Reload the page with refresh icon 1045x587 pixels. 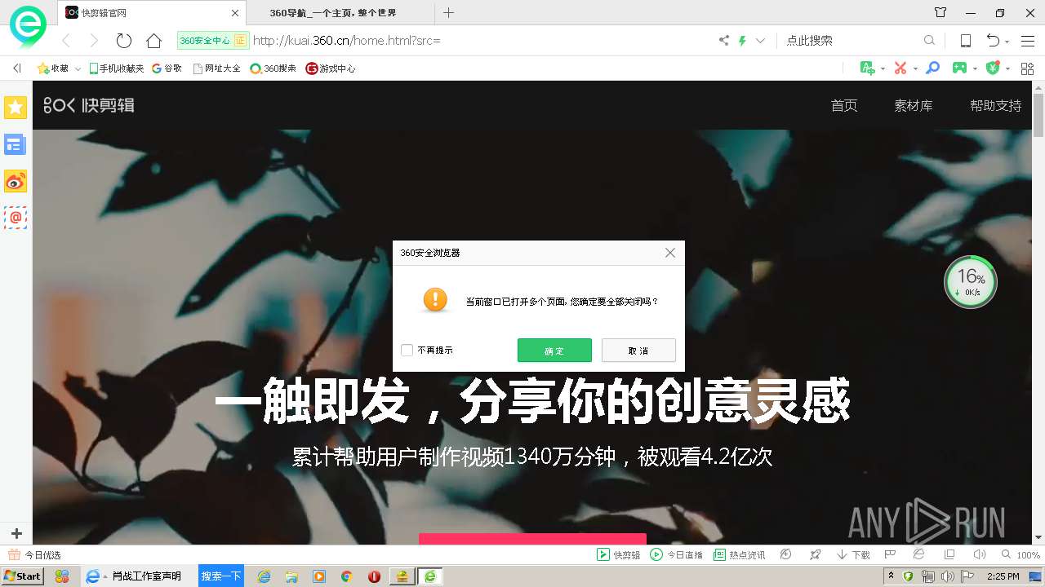[123, 41]
